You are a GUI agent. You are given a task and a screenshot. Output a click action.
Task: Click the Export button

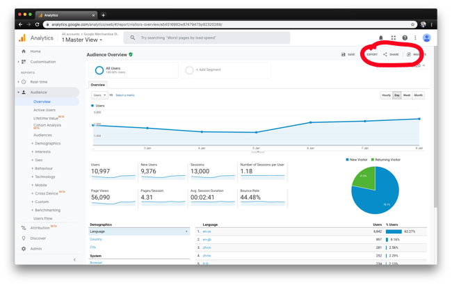click(x=372, y=54)
